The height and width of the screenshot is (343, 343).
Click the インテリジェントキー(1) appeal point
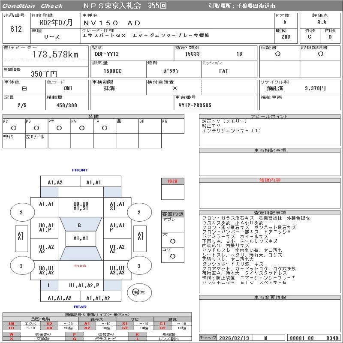(232, 131)
